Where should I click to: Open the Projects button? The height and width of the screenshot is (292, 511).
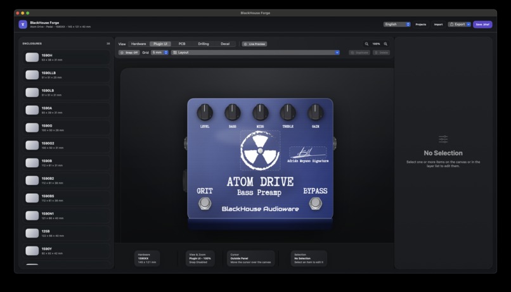point(421,25)
